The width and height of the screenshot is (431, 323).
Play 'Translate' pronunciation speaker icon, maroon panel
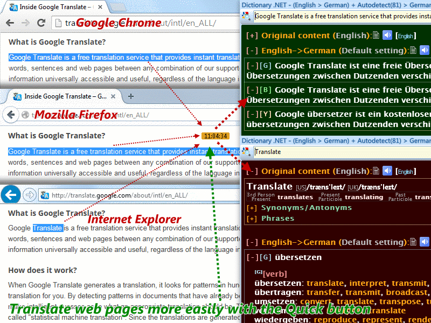[387, 171]
